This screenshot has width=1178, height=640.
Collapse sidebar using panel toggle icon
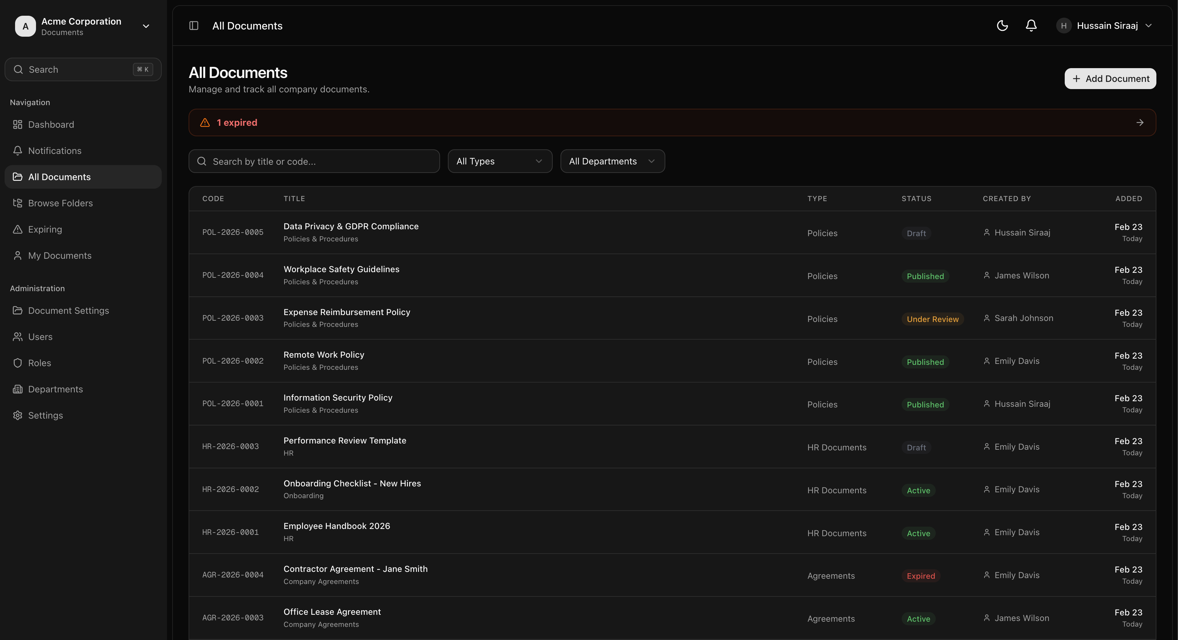[193, 26]
